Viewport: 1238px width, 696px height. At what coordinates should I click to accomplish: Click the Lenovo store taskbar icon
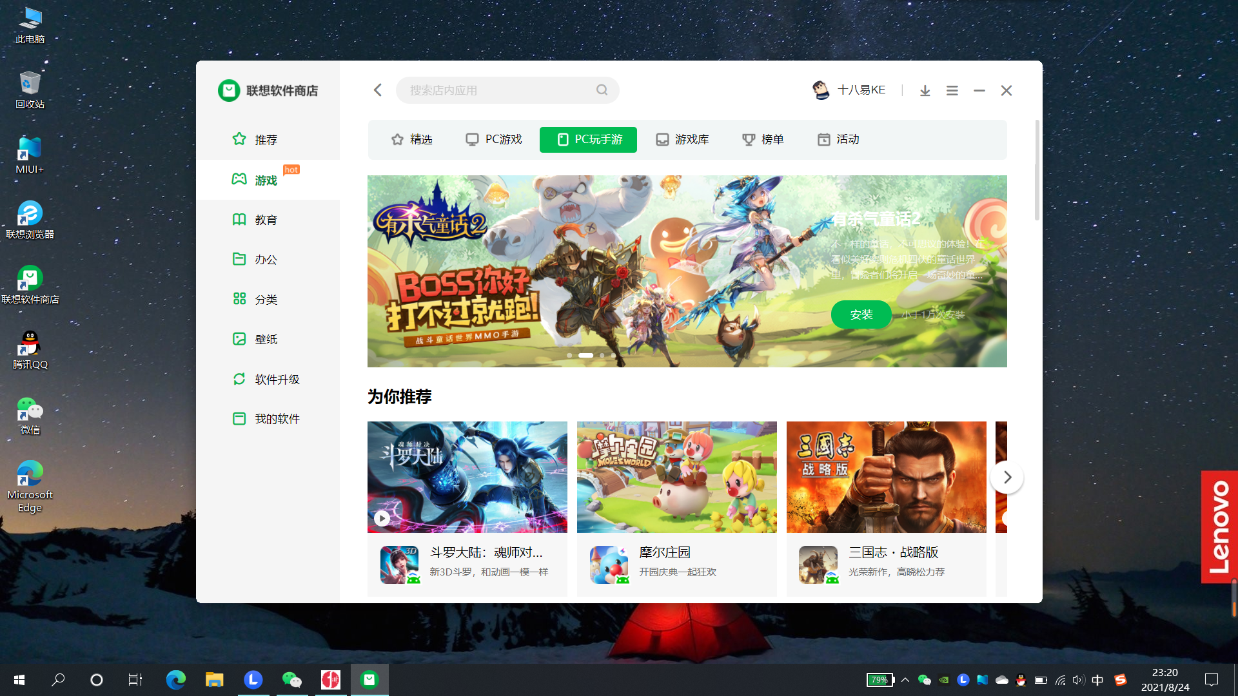click(x=369, y=680)
